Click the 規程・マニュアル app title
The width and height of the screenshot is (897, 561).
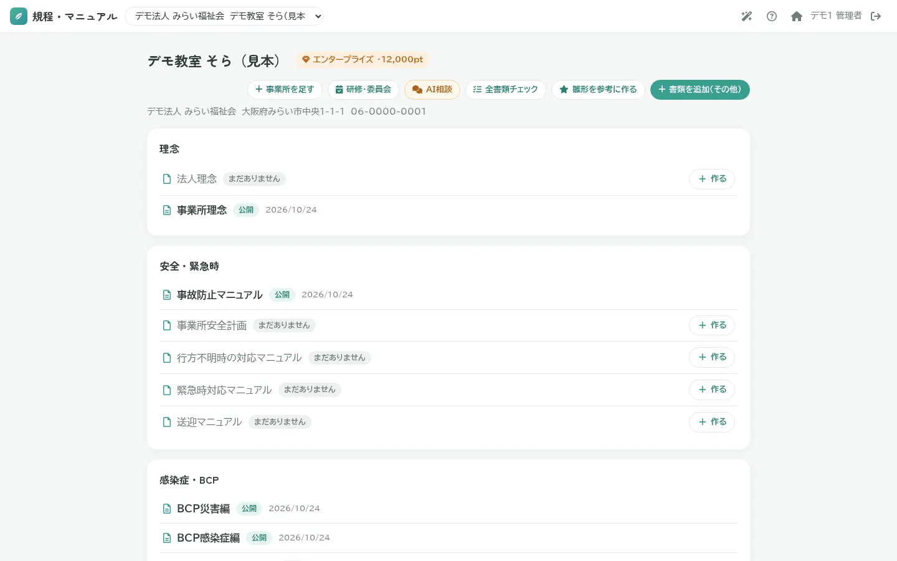(75, 17)
